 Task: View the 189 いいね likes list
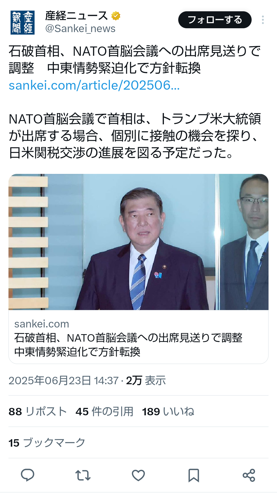coord(168,411)
